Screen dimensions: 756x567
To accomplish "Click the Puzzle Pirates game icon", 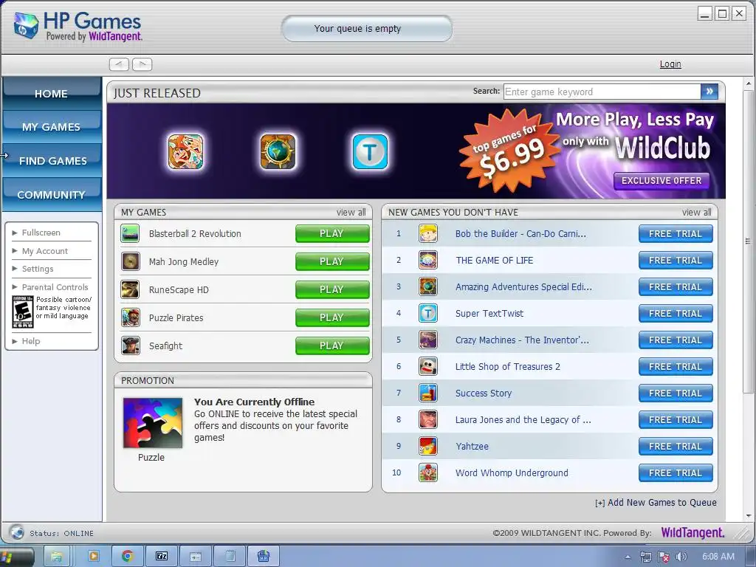I will pyautogui.click(x=130, y=317).
